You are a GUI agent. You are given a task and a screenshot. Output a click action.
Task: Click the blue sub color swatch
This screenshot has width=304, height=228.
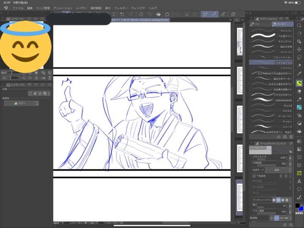302,209
